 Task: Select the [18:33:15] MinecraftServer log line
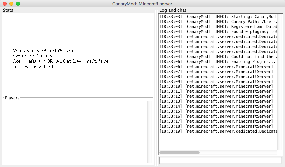(218, 111)
